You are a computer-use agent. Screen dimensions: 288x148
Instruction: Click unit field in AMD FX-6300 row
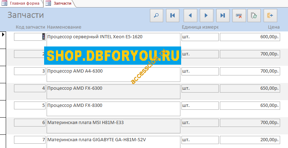pyautogui.click(x=200, y=88)
